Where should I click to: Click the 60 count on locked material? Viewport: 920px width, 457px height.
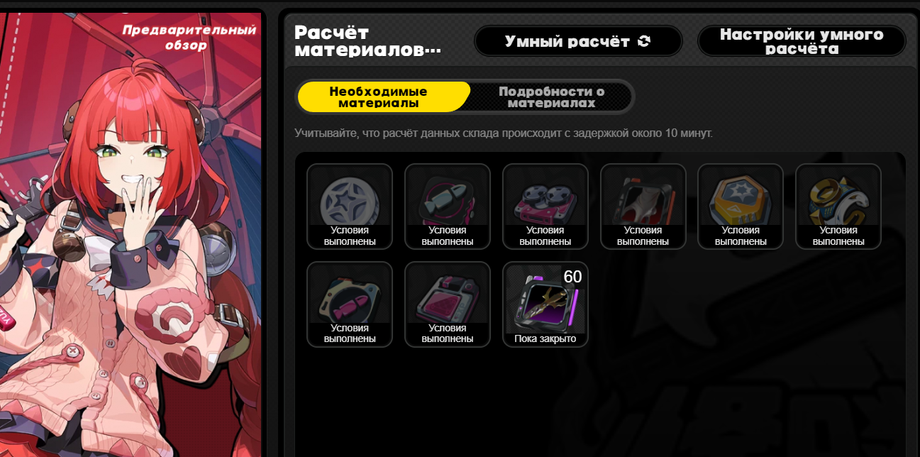572,277
